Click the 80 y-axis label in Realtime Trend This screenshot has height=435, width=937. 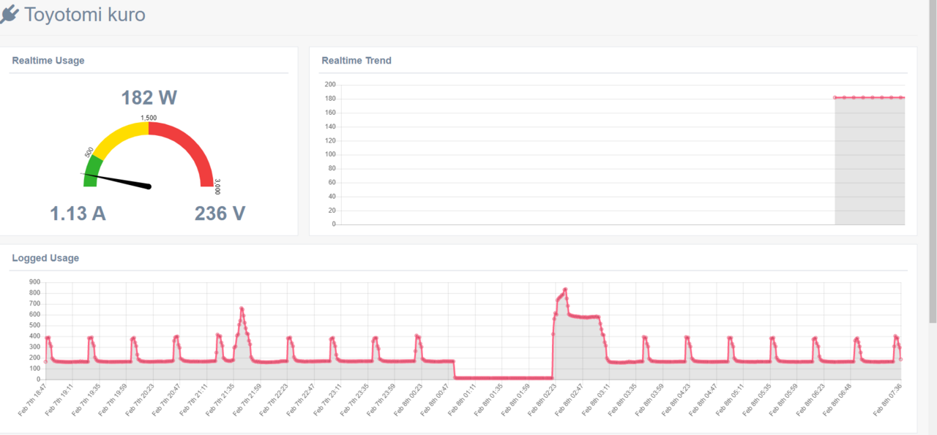point(332,168)
